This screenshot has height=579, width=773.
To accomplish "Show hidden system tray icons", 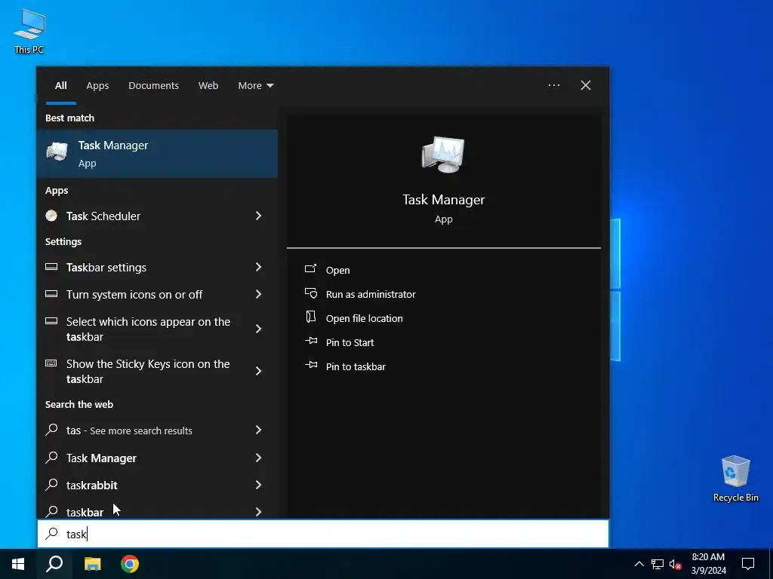I will click(x=639, y=564).
